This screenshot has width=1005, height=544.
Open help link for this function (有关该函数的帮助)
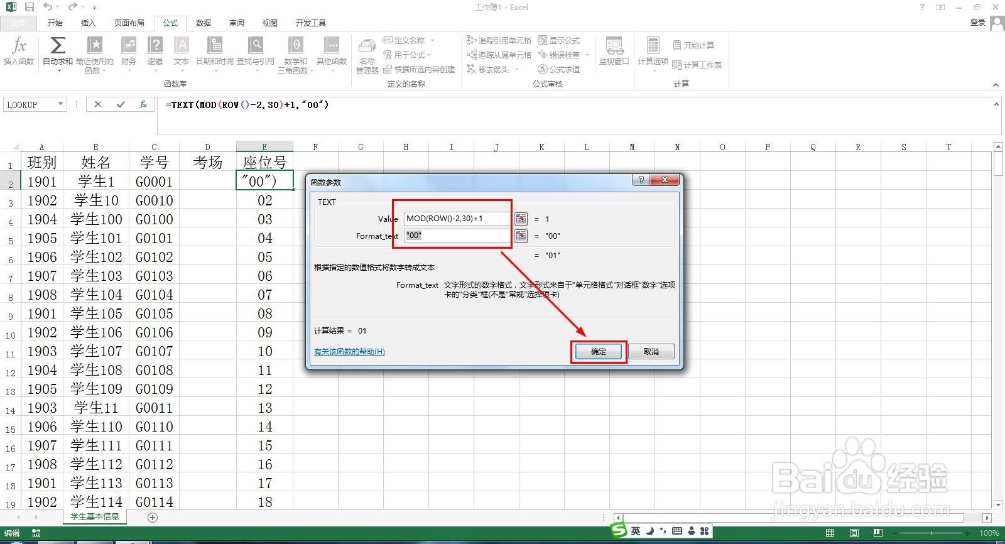click(349, 351)
